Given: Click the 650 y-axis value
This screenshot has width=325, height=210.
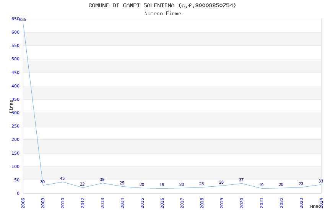Looking at the screenshot, I should [15, 19].
